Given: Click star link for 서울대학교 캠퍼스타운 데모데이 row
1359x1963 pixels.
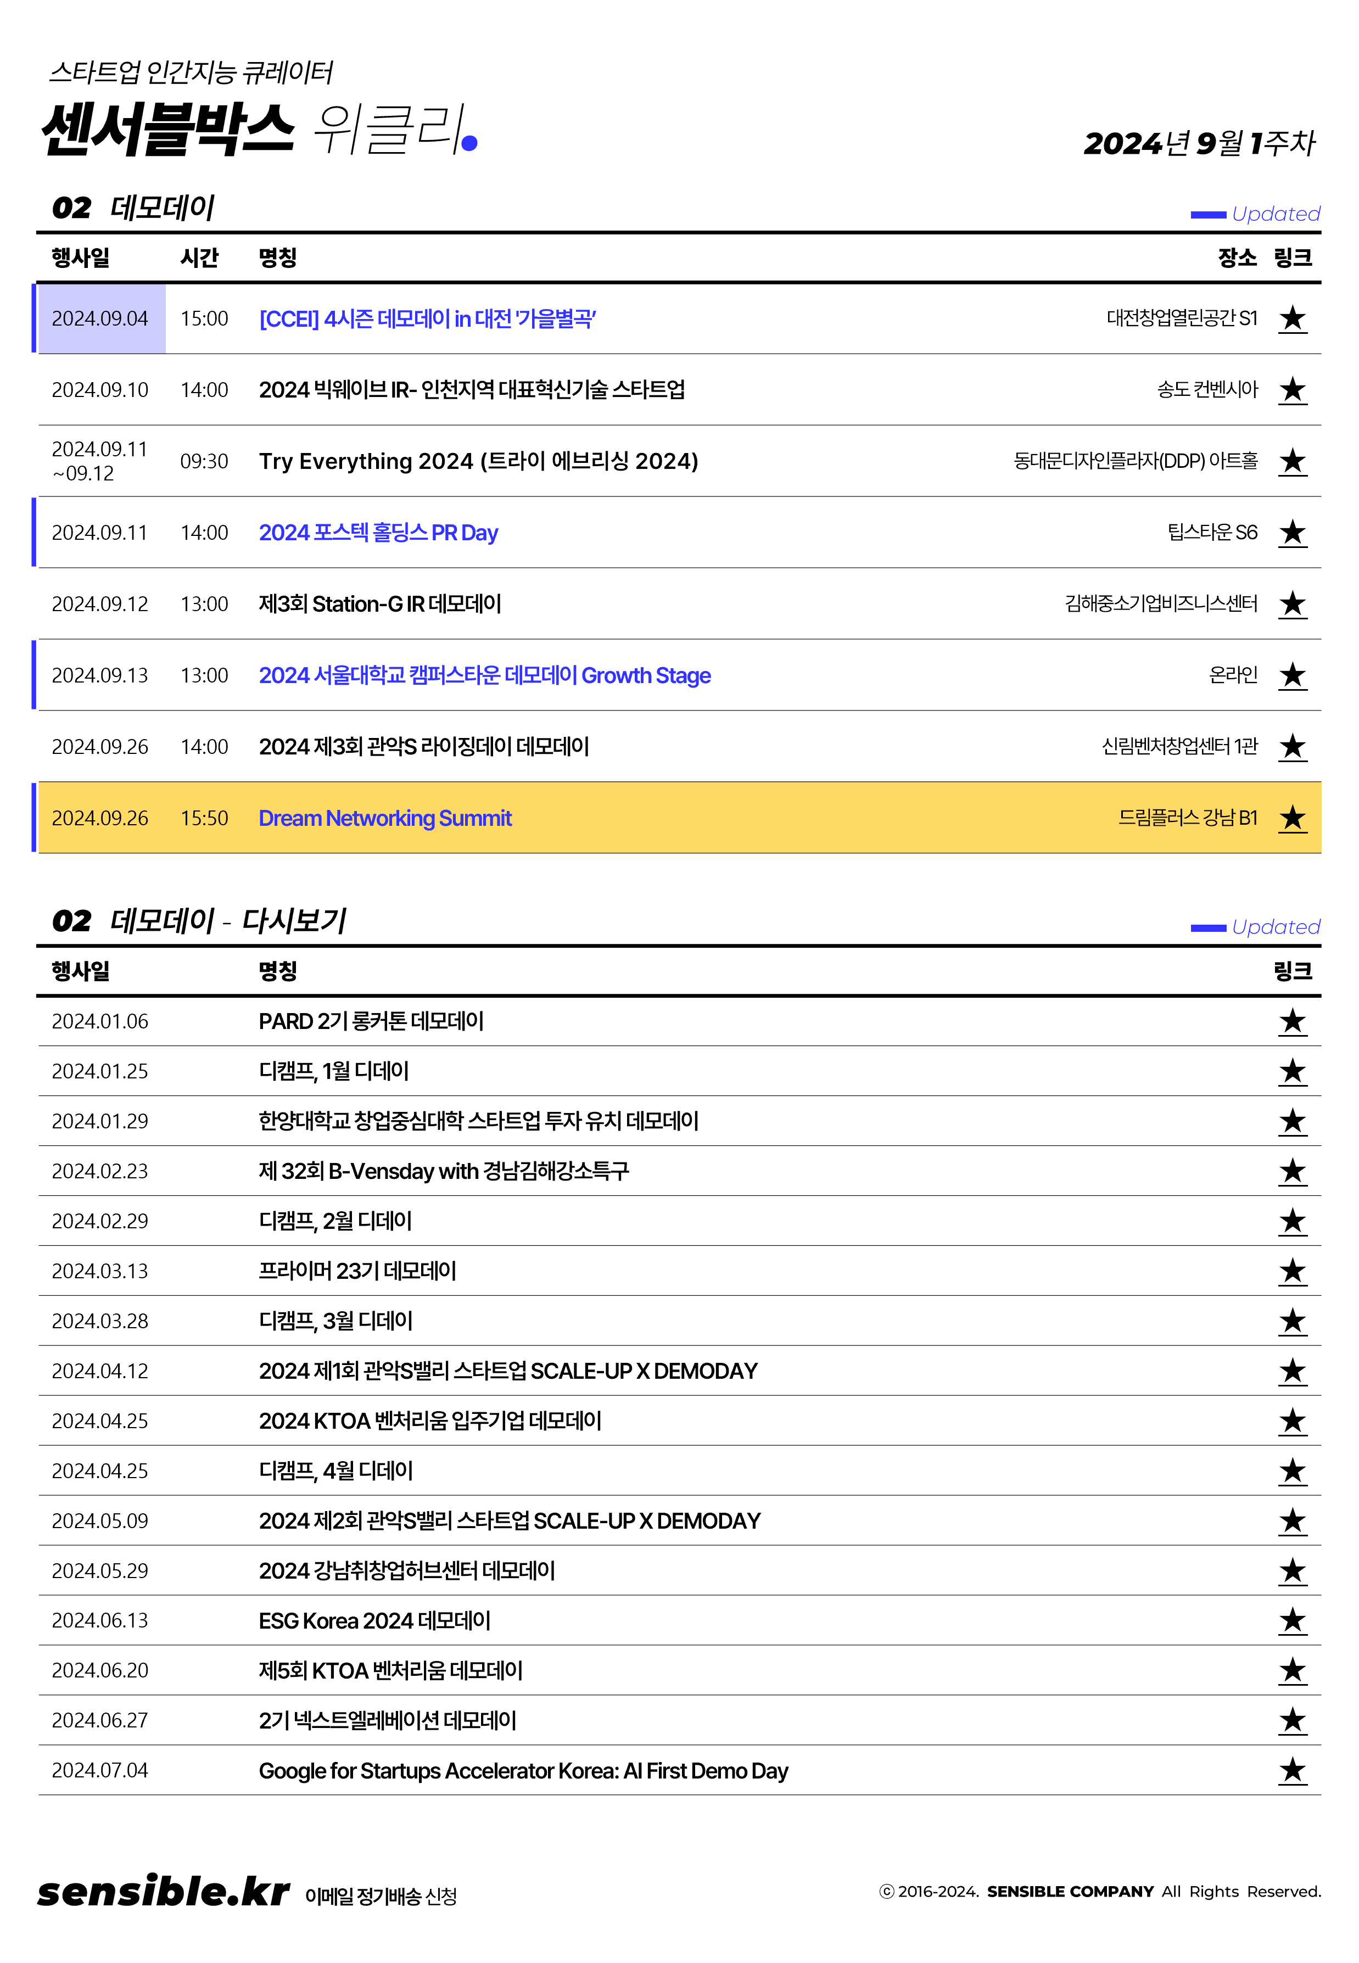Looking at the screenshot, I should click(x=1293, y=676).
